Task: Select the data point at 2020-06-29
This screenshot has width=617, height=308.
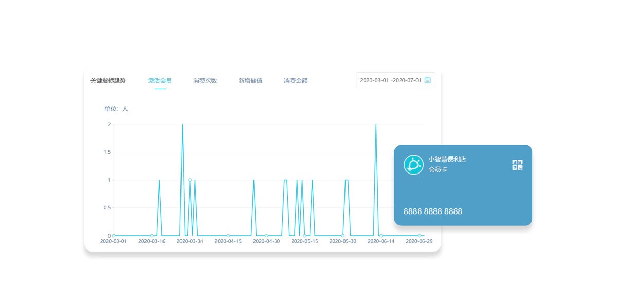Action: point(420,236)
